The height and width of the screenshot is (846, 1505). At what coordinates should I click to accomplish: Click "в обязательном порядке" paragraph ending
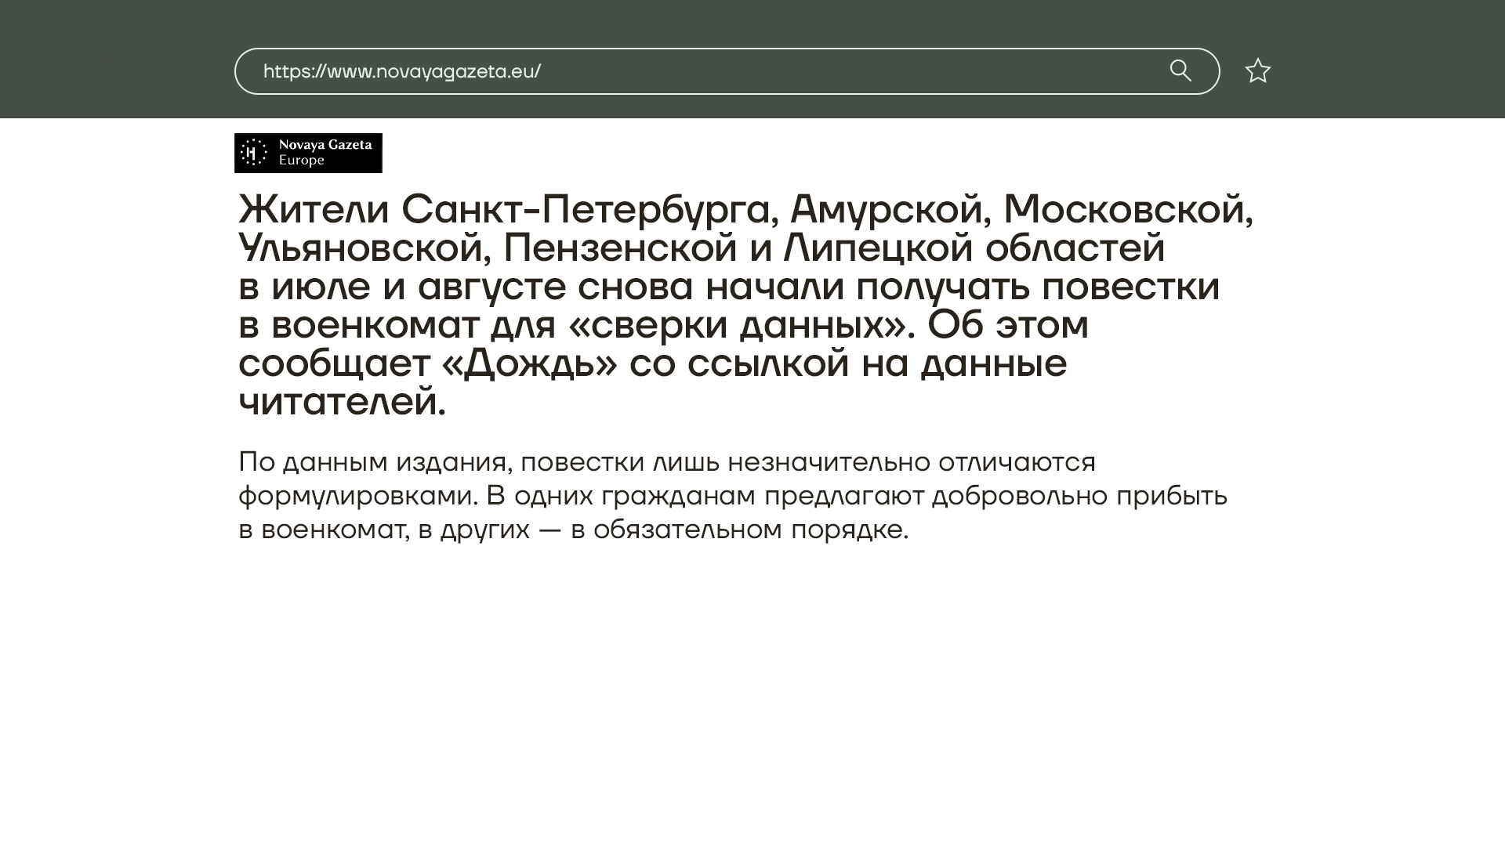[x=739, y=530]
